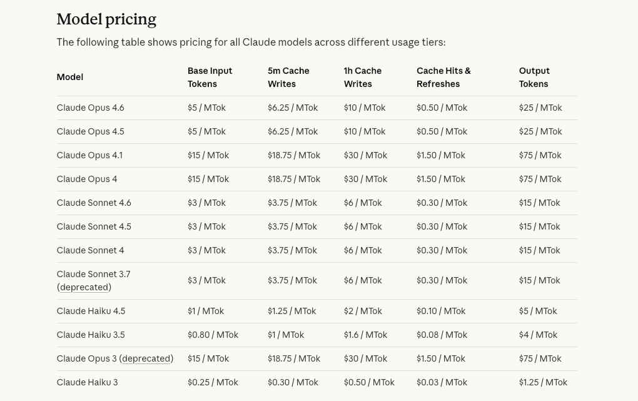Click the pricing table description sentence
The image size is (638, 401).
point(251,43)
